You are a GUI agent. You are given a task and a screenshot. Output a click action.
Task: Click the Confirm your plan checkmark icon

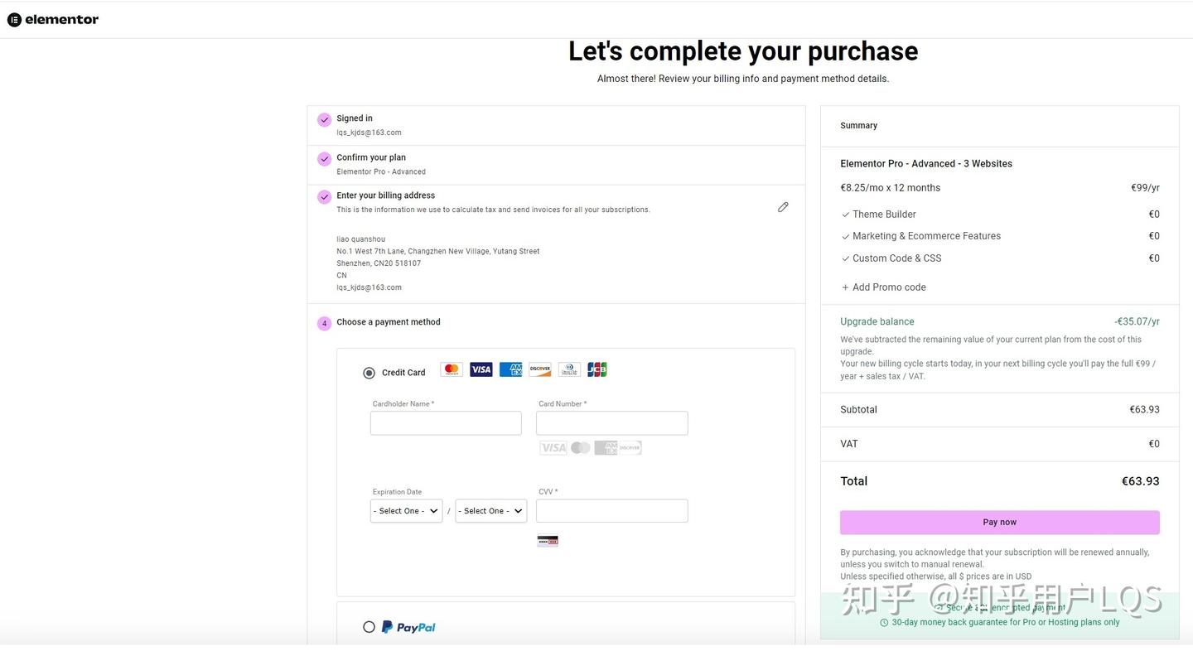324,158
